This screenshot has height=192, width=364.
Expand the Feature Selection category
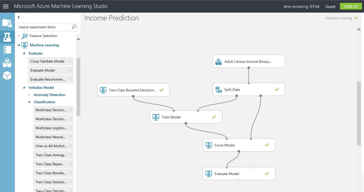click(x=19, y=36)
